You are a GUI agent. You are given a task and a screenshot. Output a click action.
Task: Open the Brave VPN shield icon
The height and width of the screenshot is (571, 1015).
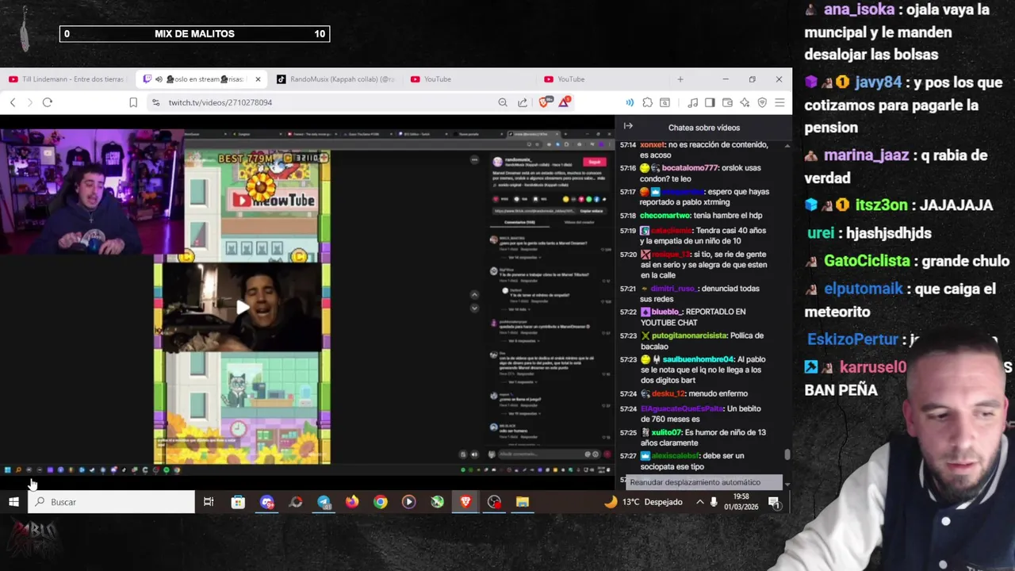pyautogui.click(x=762, y=102)
